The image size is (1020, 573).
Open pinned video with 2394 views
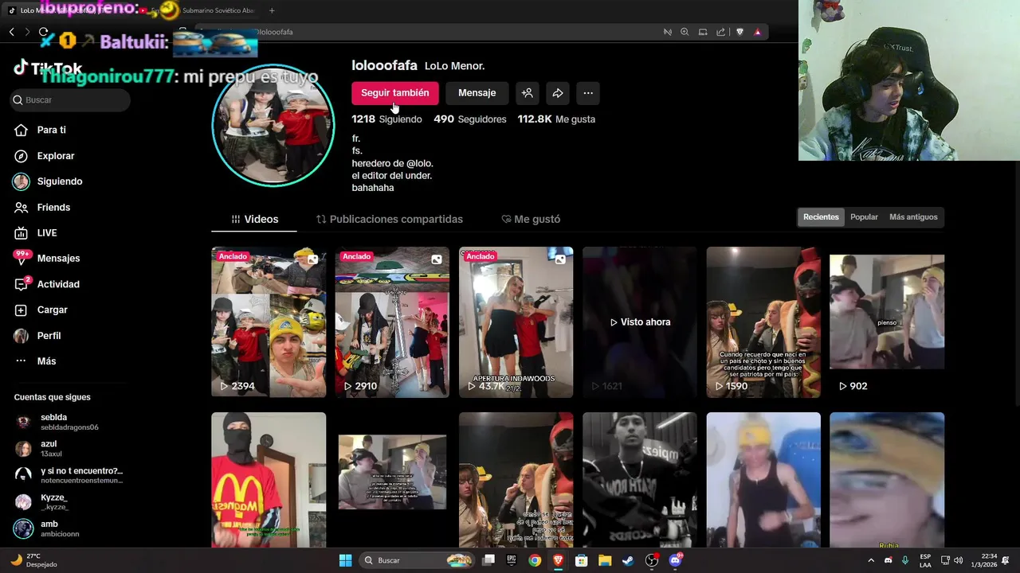[x=269, y=322]
